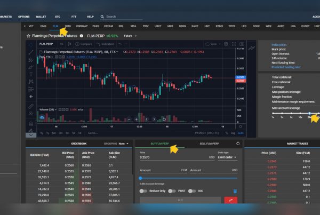Select the brush drawing tool
This screenshot has width=320, height=215.
point(31,67)
